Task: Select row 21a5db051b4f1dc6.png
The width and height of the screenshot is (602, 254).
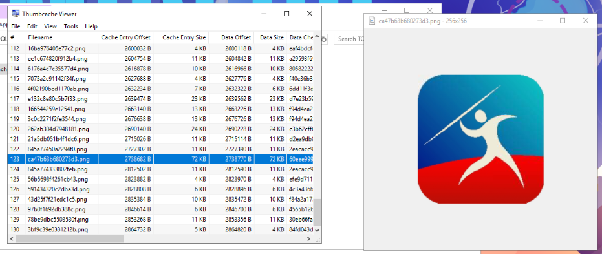Action: [x=160, y=139]
